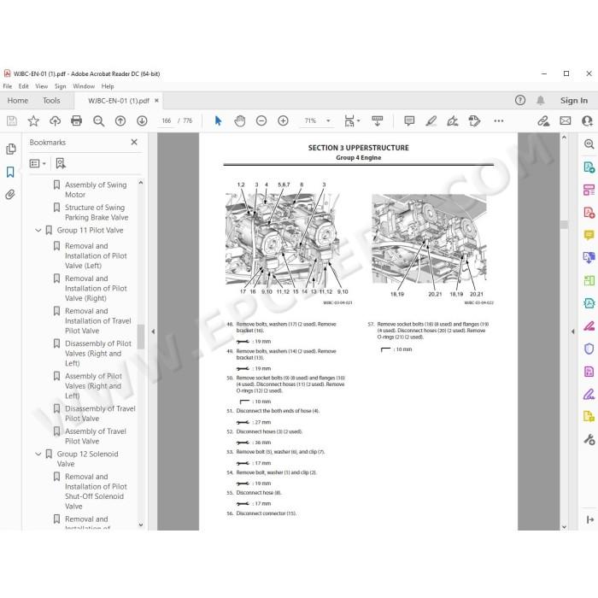Viewport: 598px width, 598px height.
Task: Click the zoom in plus icon
Action: (x=283, y=121)
